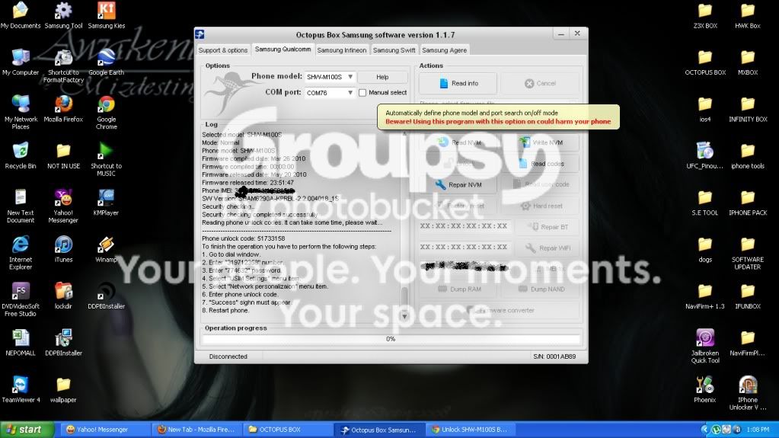Image resolution: width=779 pixels, height=438 pixels.
Task: Launch TeamViewer 4 desktop icon
Action: click(21, 388)
